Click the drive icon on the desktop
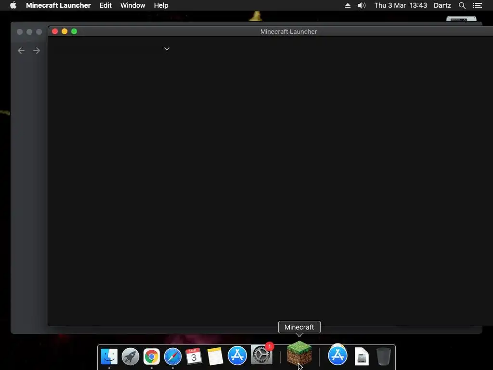The width and height of the screenshot is (493, 370). (461, 19)
